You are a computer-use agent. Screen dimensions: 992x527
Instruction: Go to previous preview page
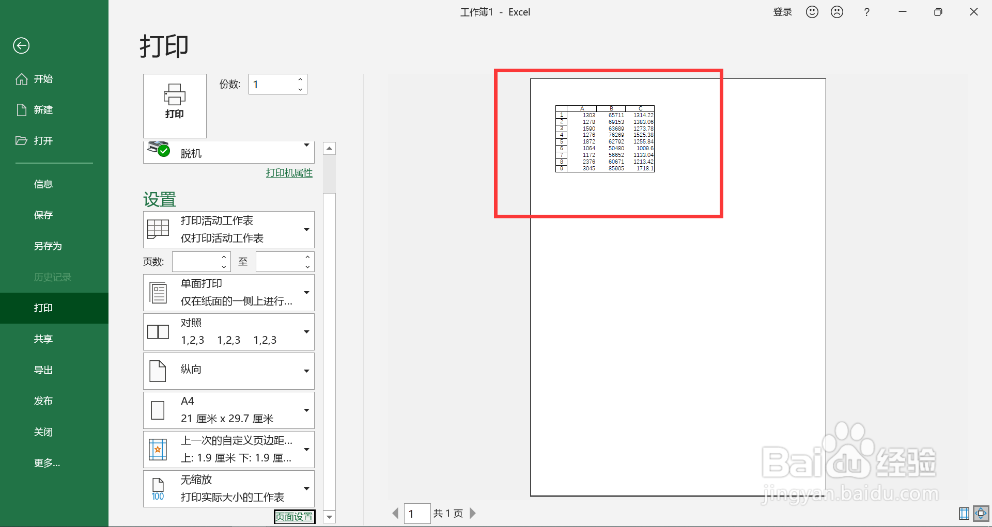click(x=396, y=513)
